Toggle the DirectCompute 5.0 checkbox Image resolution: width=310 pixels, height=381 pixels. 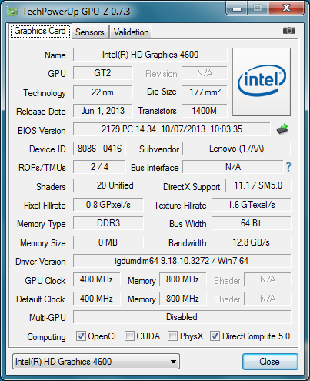click(215, 336)
